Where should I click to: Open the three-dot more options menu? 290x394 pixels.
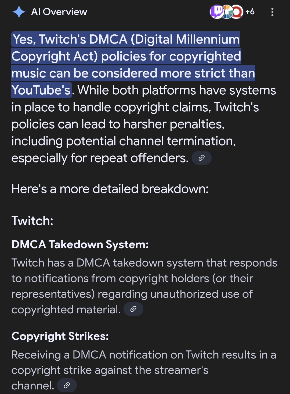tap(272, 12)
